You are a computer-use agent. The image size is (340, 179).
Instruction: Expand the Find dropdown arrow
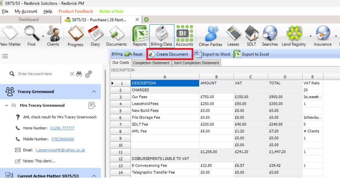[43, 36]
